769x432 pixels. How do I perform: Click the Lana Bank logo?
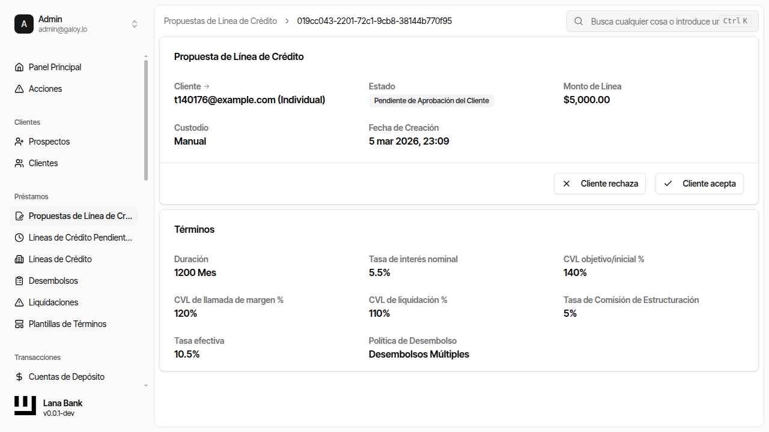(24, 406)
